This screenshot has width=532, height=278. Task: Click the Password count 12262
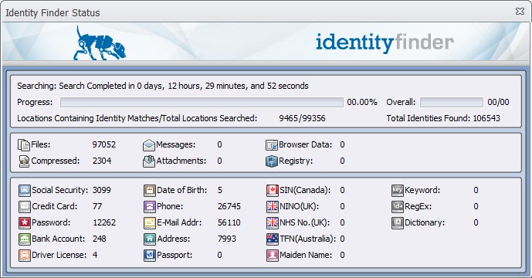tap(104, 222)
